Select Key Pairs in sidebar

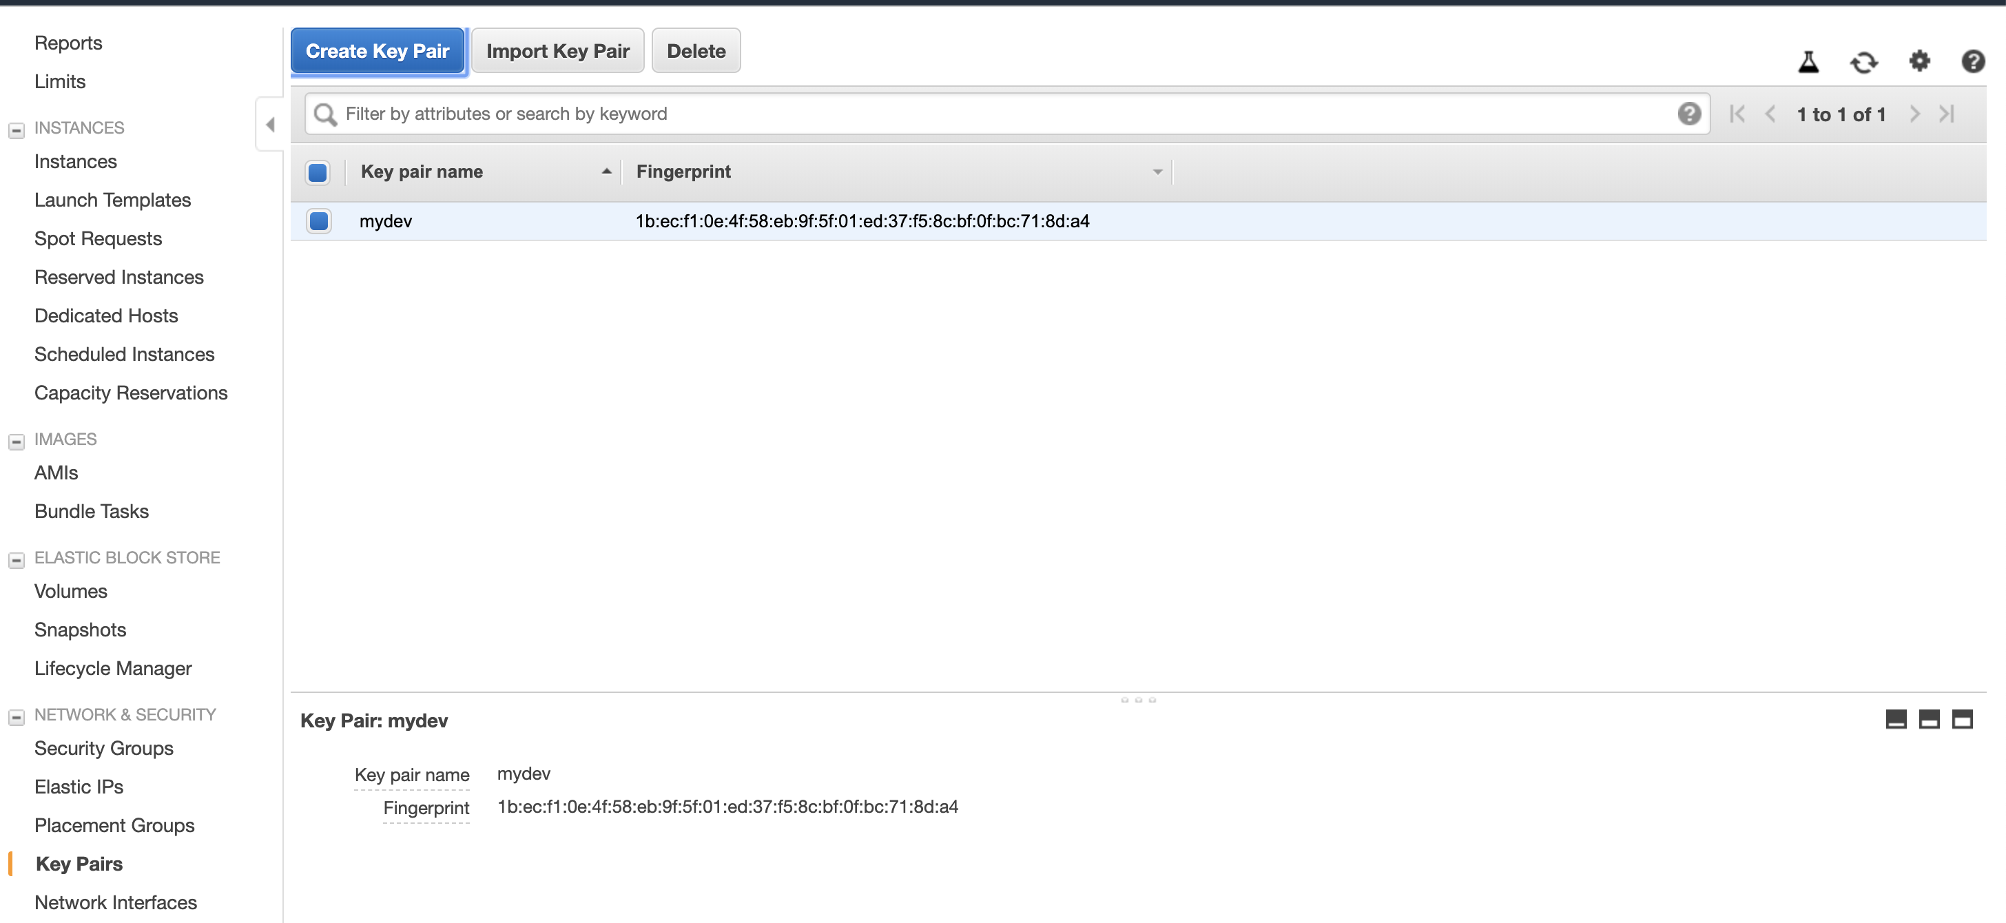pos(79,864)
